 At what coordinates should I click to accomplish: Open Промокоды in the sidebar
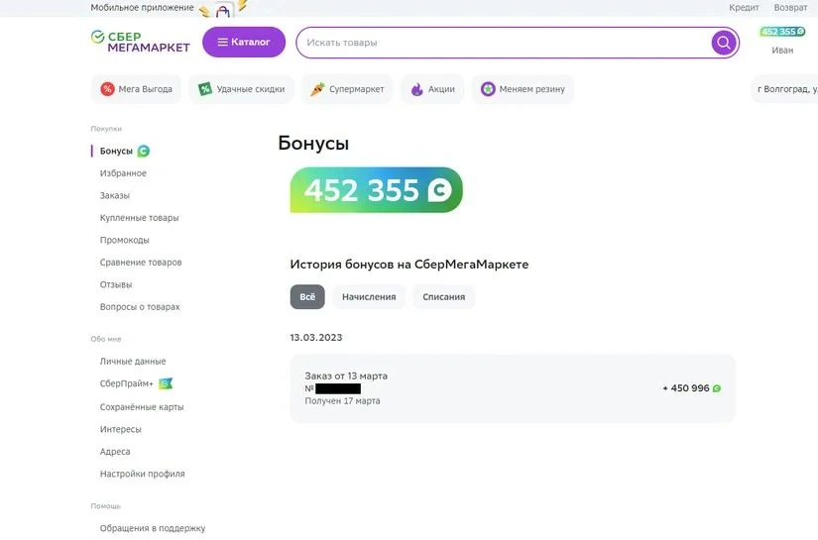pyautogui.click(x=125, y=241)
